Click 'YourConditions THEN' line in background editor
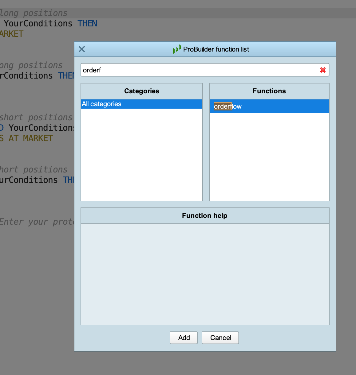The image size is (356, 375). point(50,23)
